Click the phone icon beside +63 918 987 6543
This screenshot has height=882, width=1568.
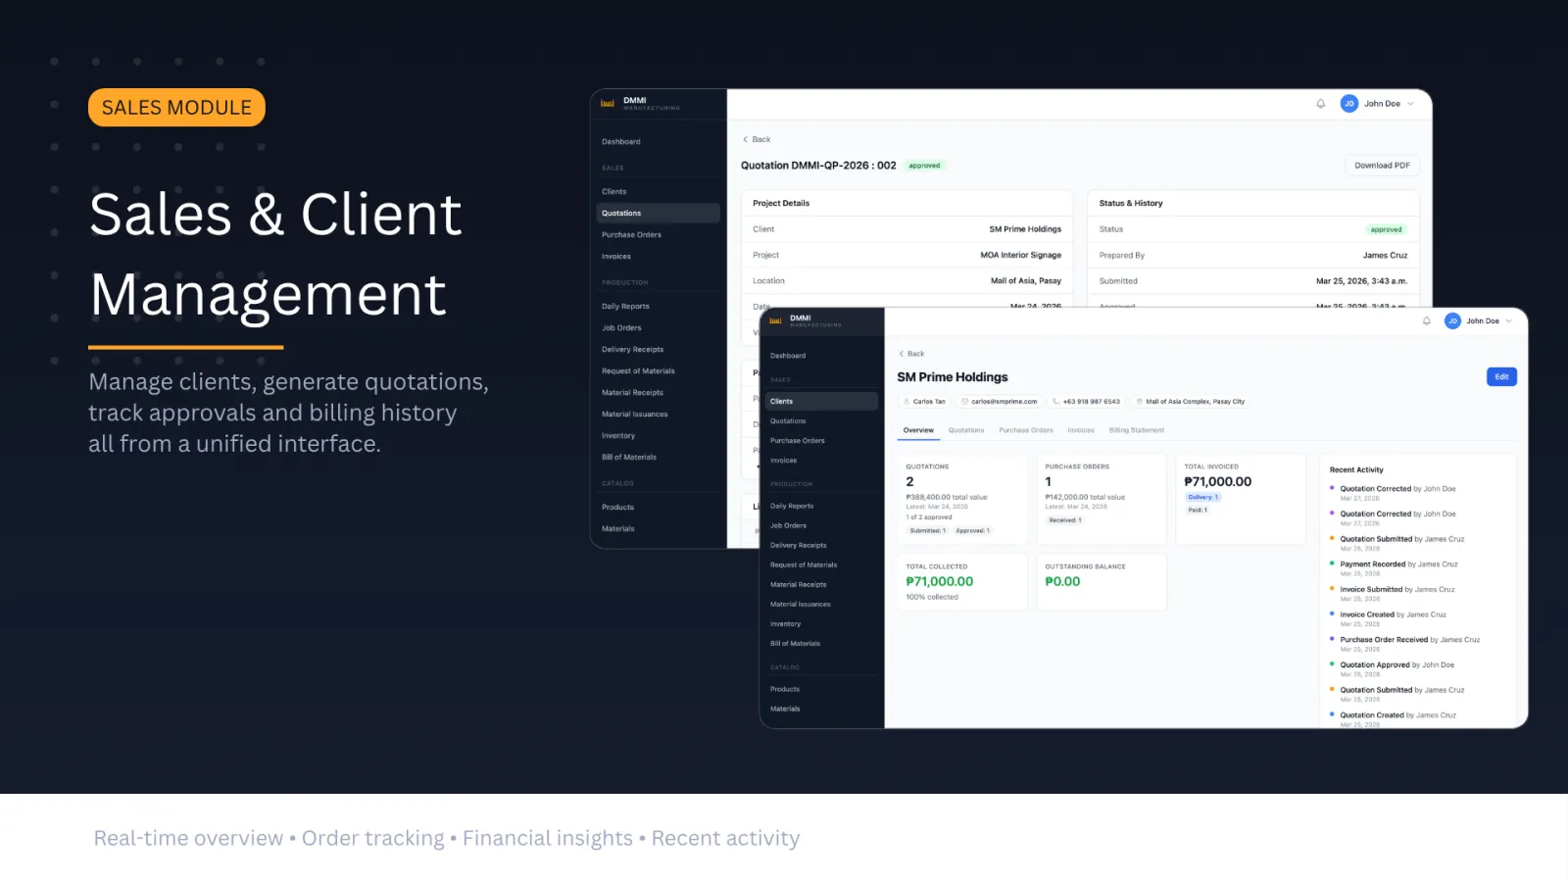pos(1056,402)
